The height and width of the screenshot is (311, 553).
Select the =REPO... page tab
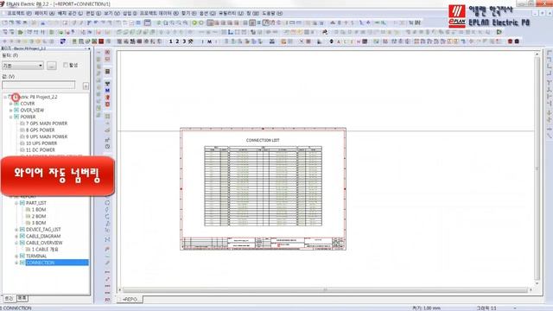coord(130,300)
